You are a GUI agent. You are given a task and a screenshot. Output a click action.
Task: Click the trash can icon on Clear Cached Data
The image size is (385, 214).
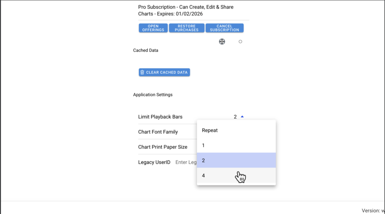(x=142, y=72)
